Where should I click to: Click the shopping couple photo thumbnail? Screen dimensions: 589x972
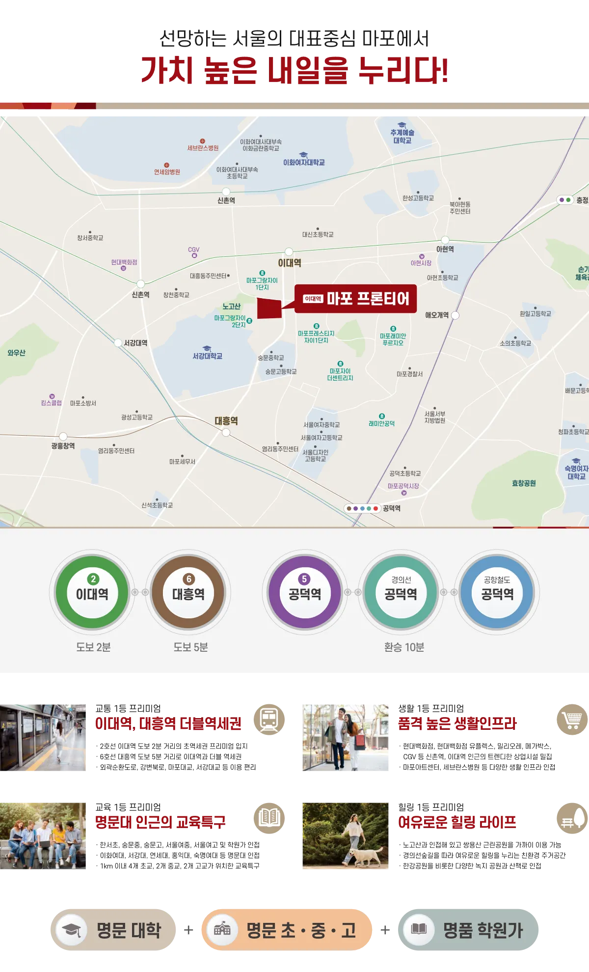(346, 738)
